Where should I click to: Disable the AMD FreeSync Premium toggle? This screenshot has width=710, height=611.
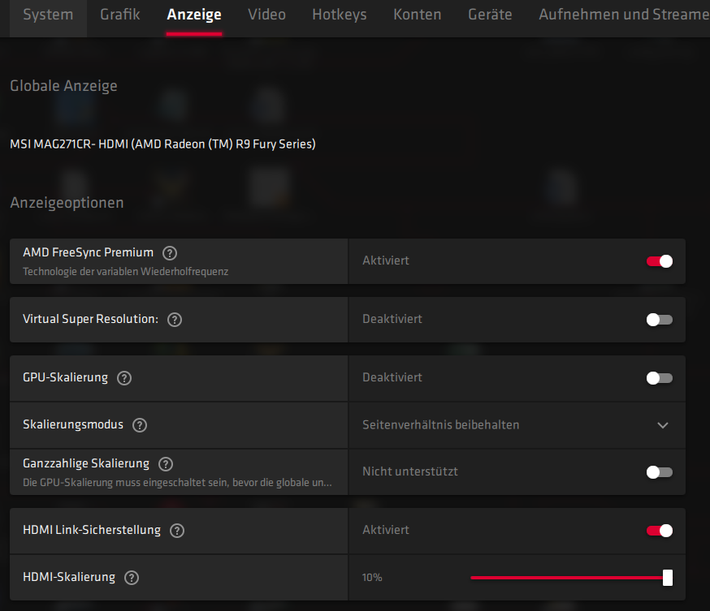coord(660,261)
